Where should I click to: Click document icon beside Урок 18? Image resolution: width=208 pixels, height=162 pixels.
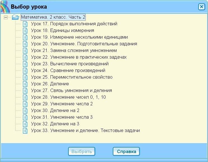click(x=25, y=31)
